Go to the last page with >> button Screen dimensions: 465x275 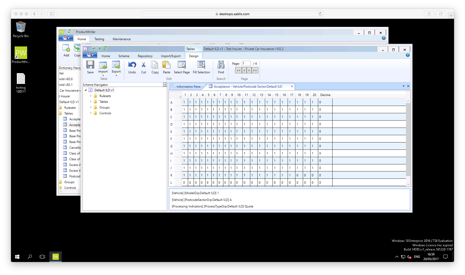tap(255, 70)
